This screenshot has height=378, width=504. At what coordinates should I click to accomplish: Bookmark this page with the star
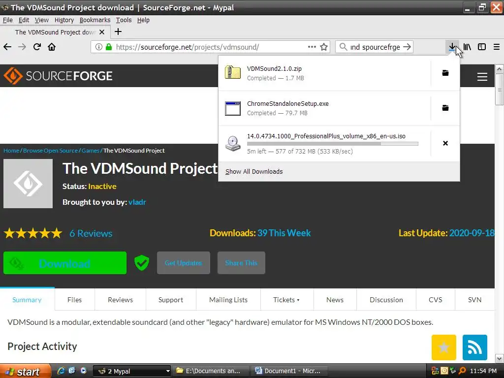pos(324,47)
